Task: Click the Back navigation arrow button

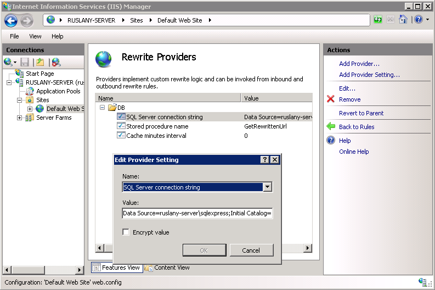Action: [11, 20]
